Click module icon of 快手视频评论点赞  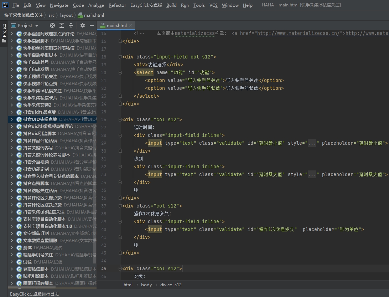pos(19,84)
